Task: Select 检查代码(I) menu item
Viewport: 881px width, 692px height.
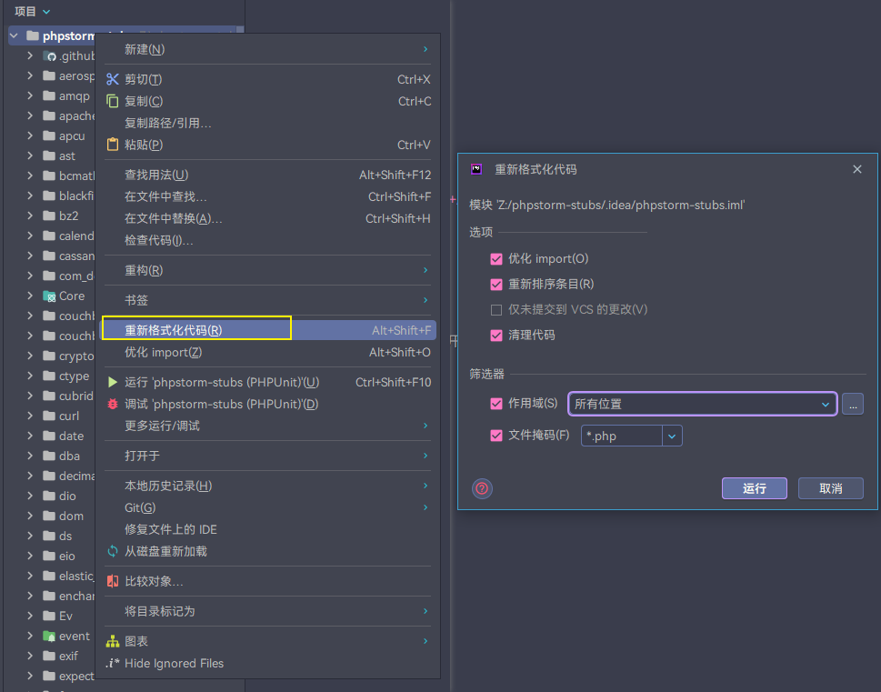Action: 268,241
